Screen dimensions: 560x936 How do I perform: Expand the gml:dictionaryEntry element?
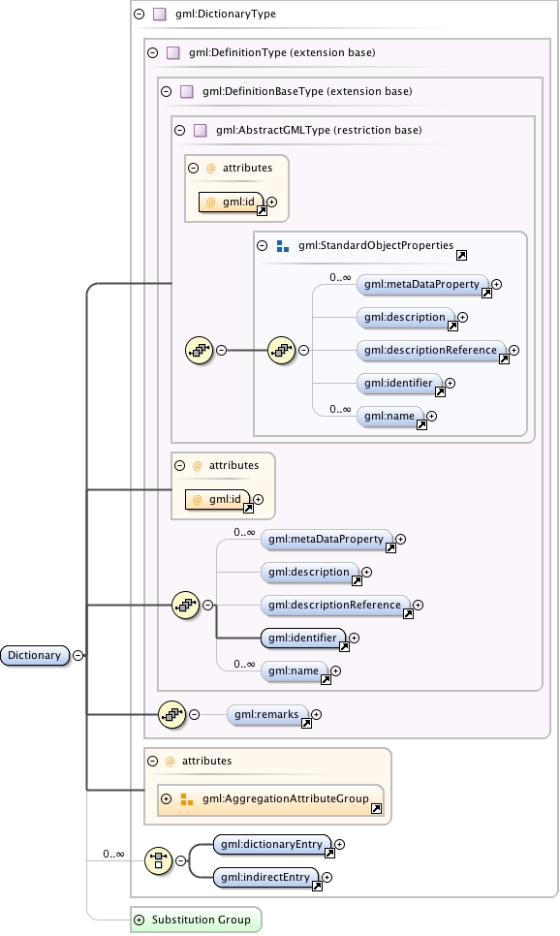tap(340, 845)
